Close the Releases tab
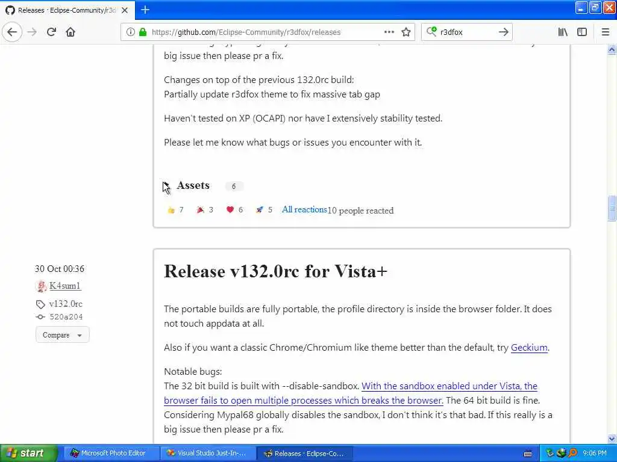The width and height of the screenshot is (617, 462). pos(124,10)
